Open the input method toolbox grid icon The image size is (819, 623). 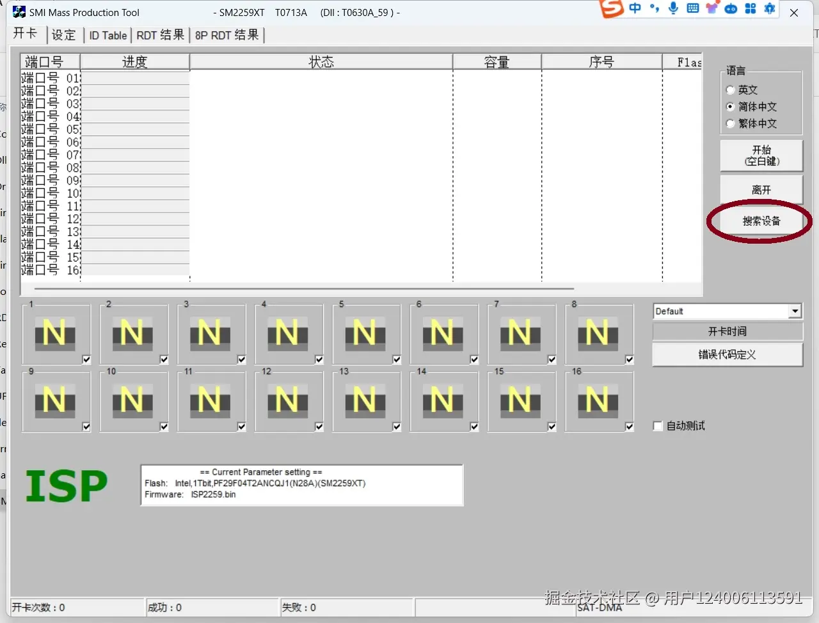pos(751,8)
